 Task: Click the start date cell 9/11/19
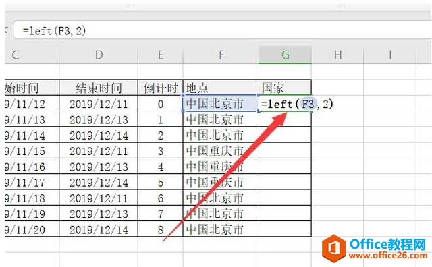pyautogui.click(x=32, y=213)
